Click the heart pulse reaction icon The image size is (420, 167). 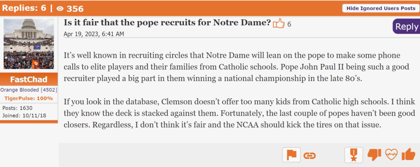tap(391, 155)
